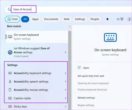Switch to the Documents filter tab

click(51, 19)
